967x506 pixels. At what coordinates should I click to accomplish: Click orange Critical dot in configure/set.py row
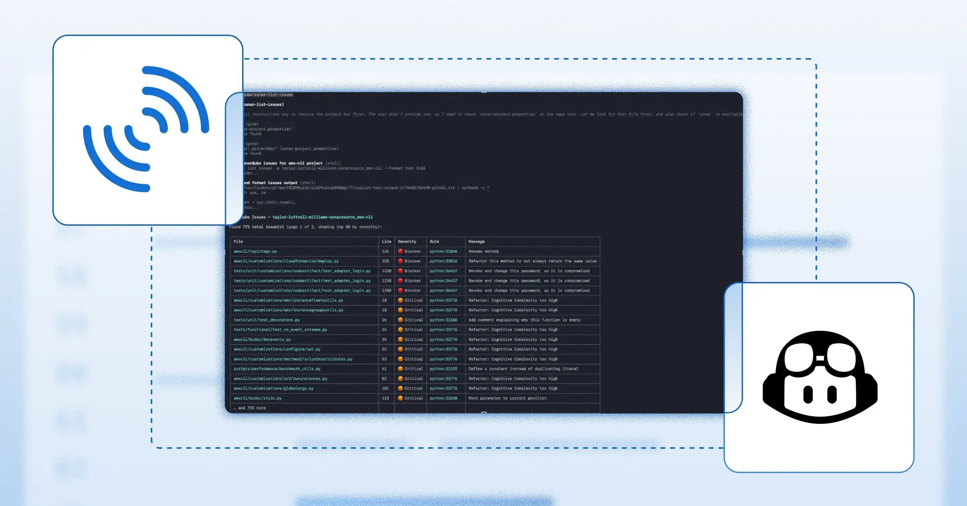click(400, 349)
